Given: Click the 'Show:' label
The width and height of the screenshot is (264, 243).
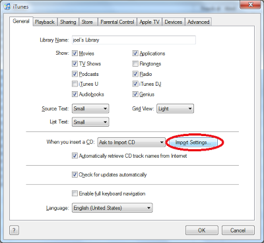Looking at the screenshot, I should (x=62, y=53).
